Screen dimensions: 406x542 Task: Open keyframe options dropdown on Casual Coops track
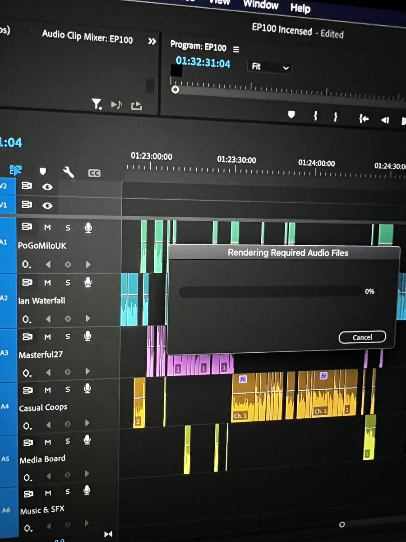coord(28,425)
